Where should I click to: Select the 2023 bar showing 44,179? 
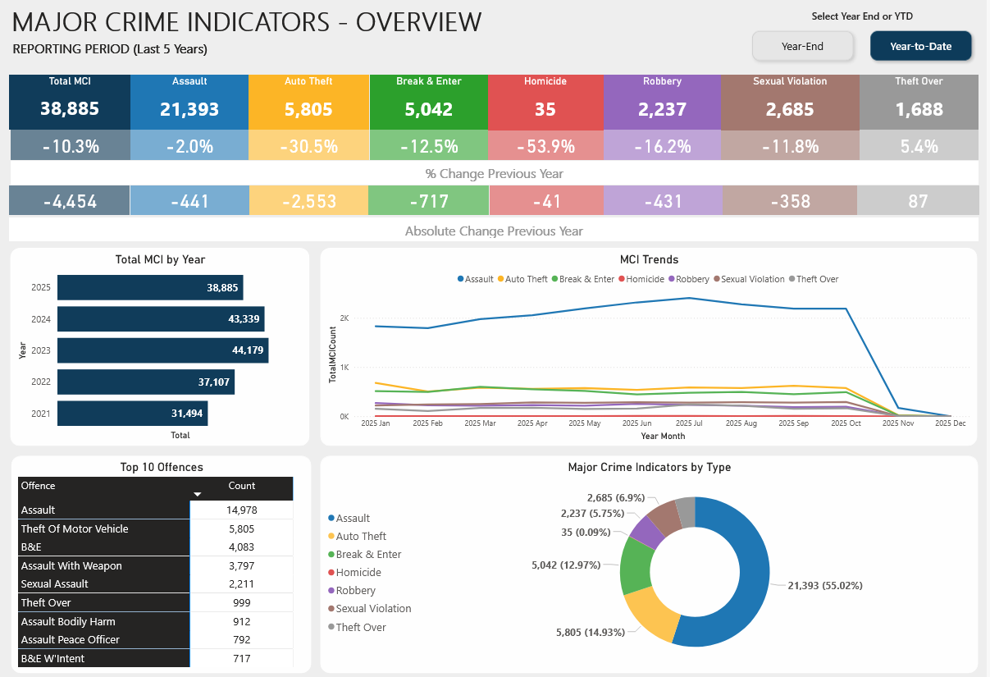click(162, 350)
